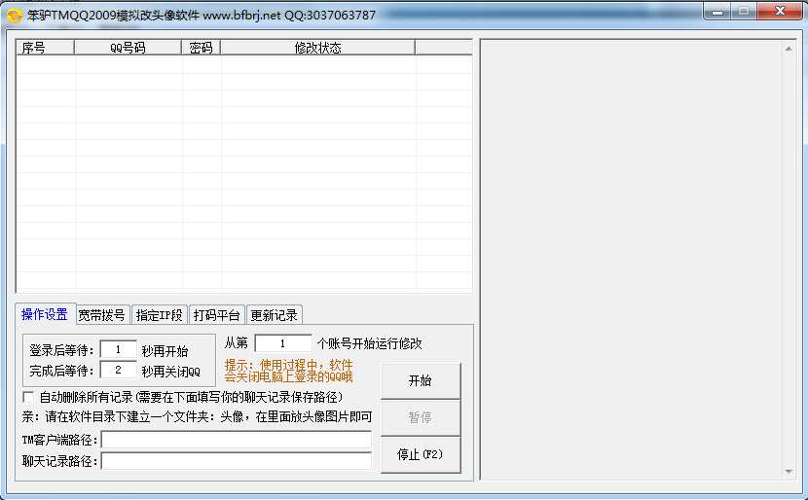The height and width of the screenshot is (500, 808).
Task: Focus the 完成后等待 seconds field
Action: [x=118, y=370]
